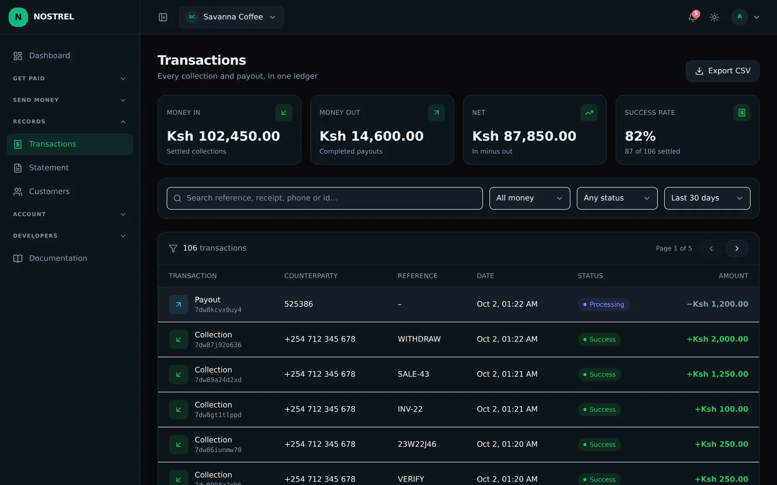Click the Date column header
The width and height of the screenshot is (777, 485).
[x=485, y=276]
